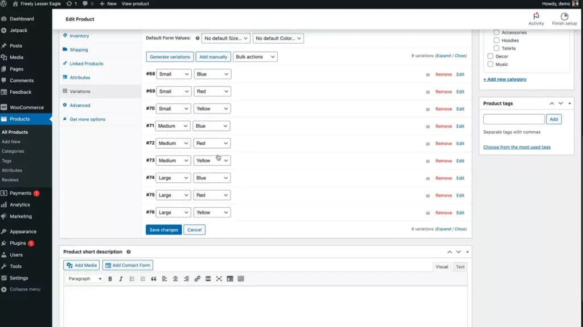583x327 pixels.
Task: Click the insert link icon
Action: 198,279
